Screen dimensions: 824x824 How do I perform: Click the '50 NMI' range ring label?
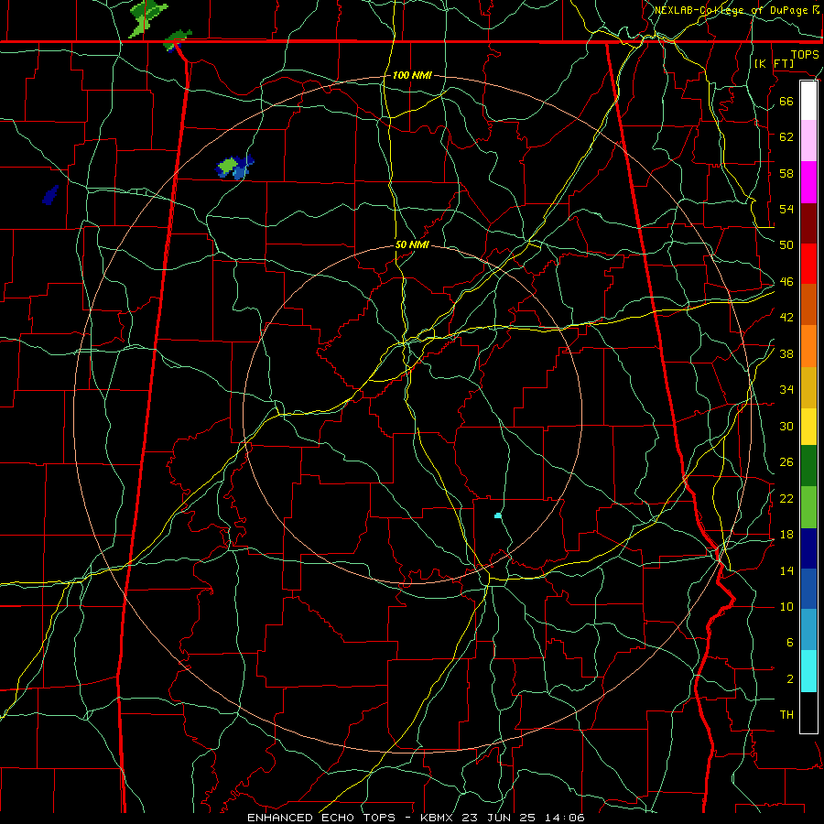(x=412, y=244)
